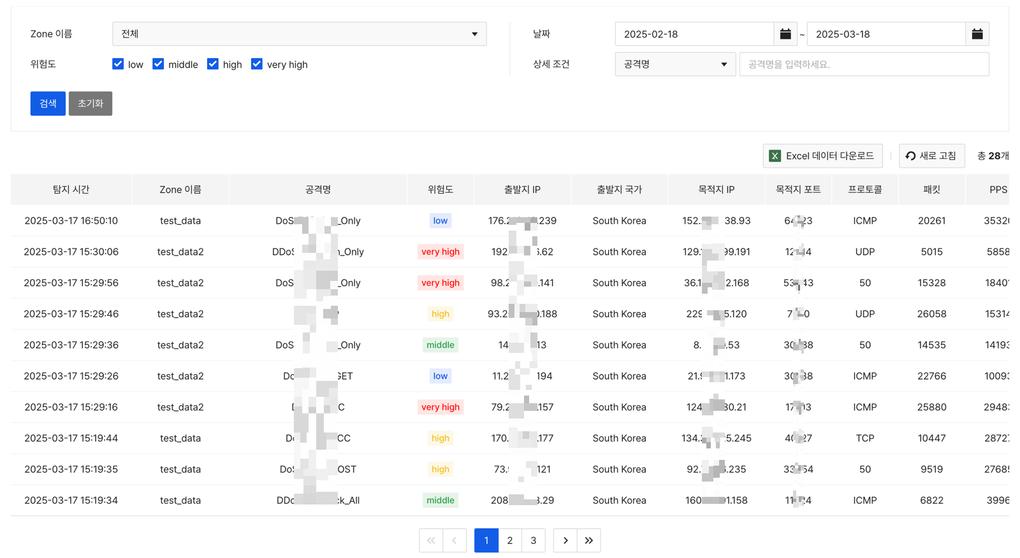Click very high badge in 15:30:06 row
The width and height of the screenshot is (1020, 558).
(441, 252)
